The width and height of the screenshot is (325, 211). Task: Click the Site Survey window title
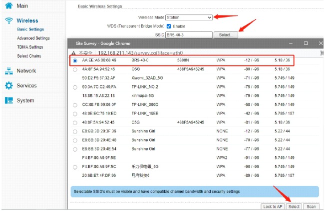coord(103,43)
